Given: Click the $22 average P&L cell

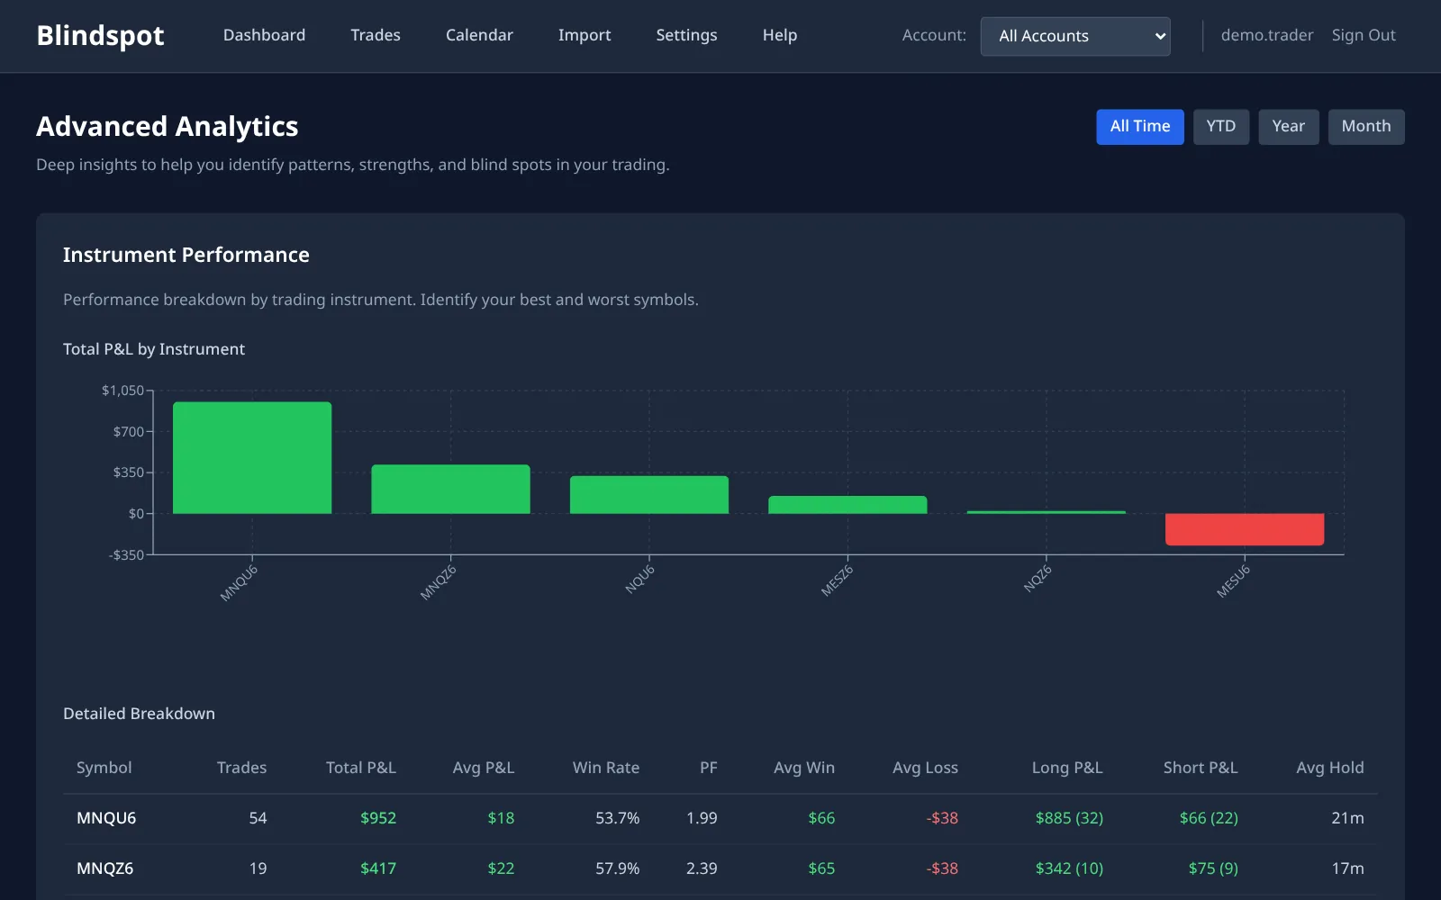Looking at the screenshot, I should 501,868.
